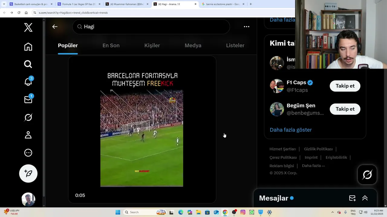
Task: Open the Windows Start menu
Action: 118,212
